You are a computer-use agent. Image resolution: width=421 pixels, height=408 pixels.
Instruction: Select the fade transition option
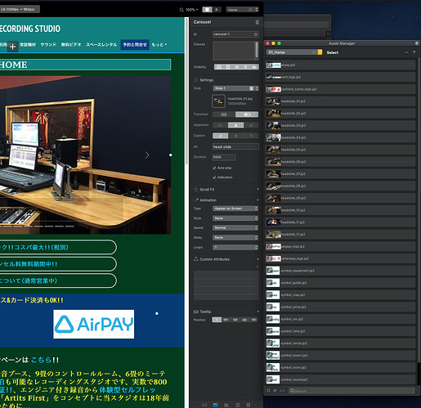point(247,114)
